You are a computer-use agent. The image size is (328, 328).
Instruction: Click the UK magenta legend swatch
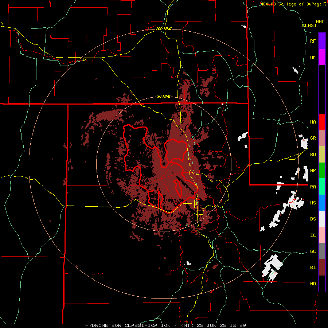tap(322, 57)
